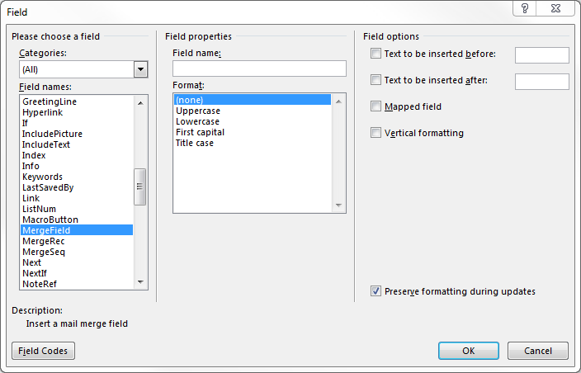
Task: Pick Title case format
Action: (195, 143)
